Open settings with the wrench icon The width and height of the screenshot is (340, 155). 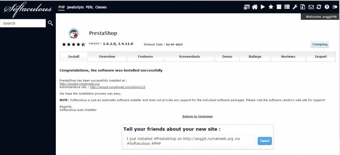295,7
